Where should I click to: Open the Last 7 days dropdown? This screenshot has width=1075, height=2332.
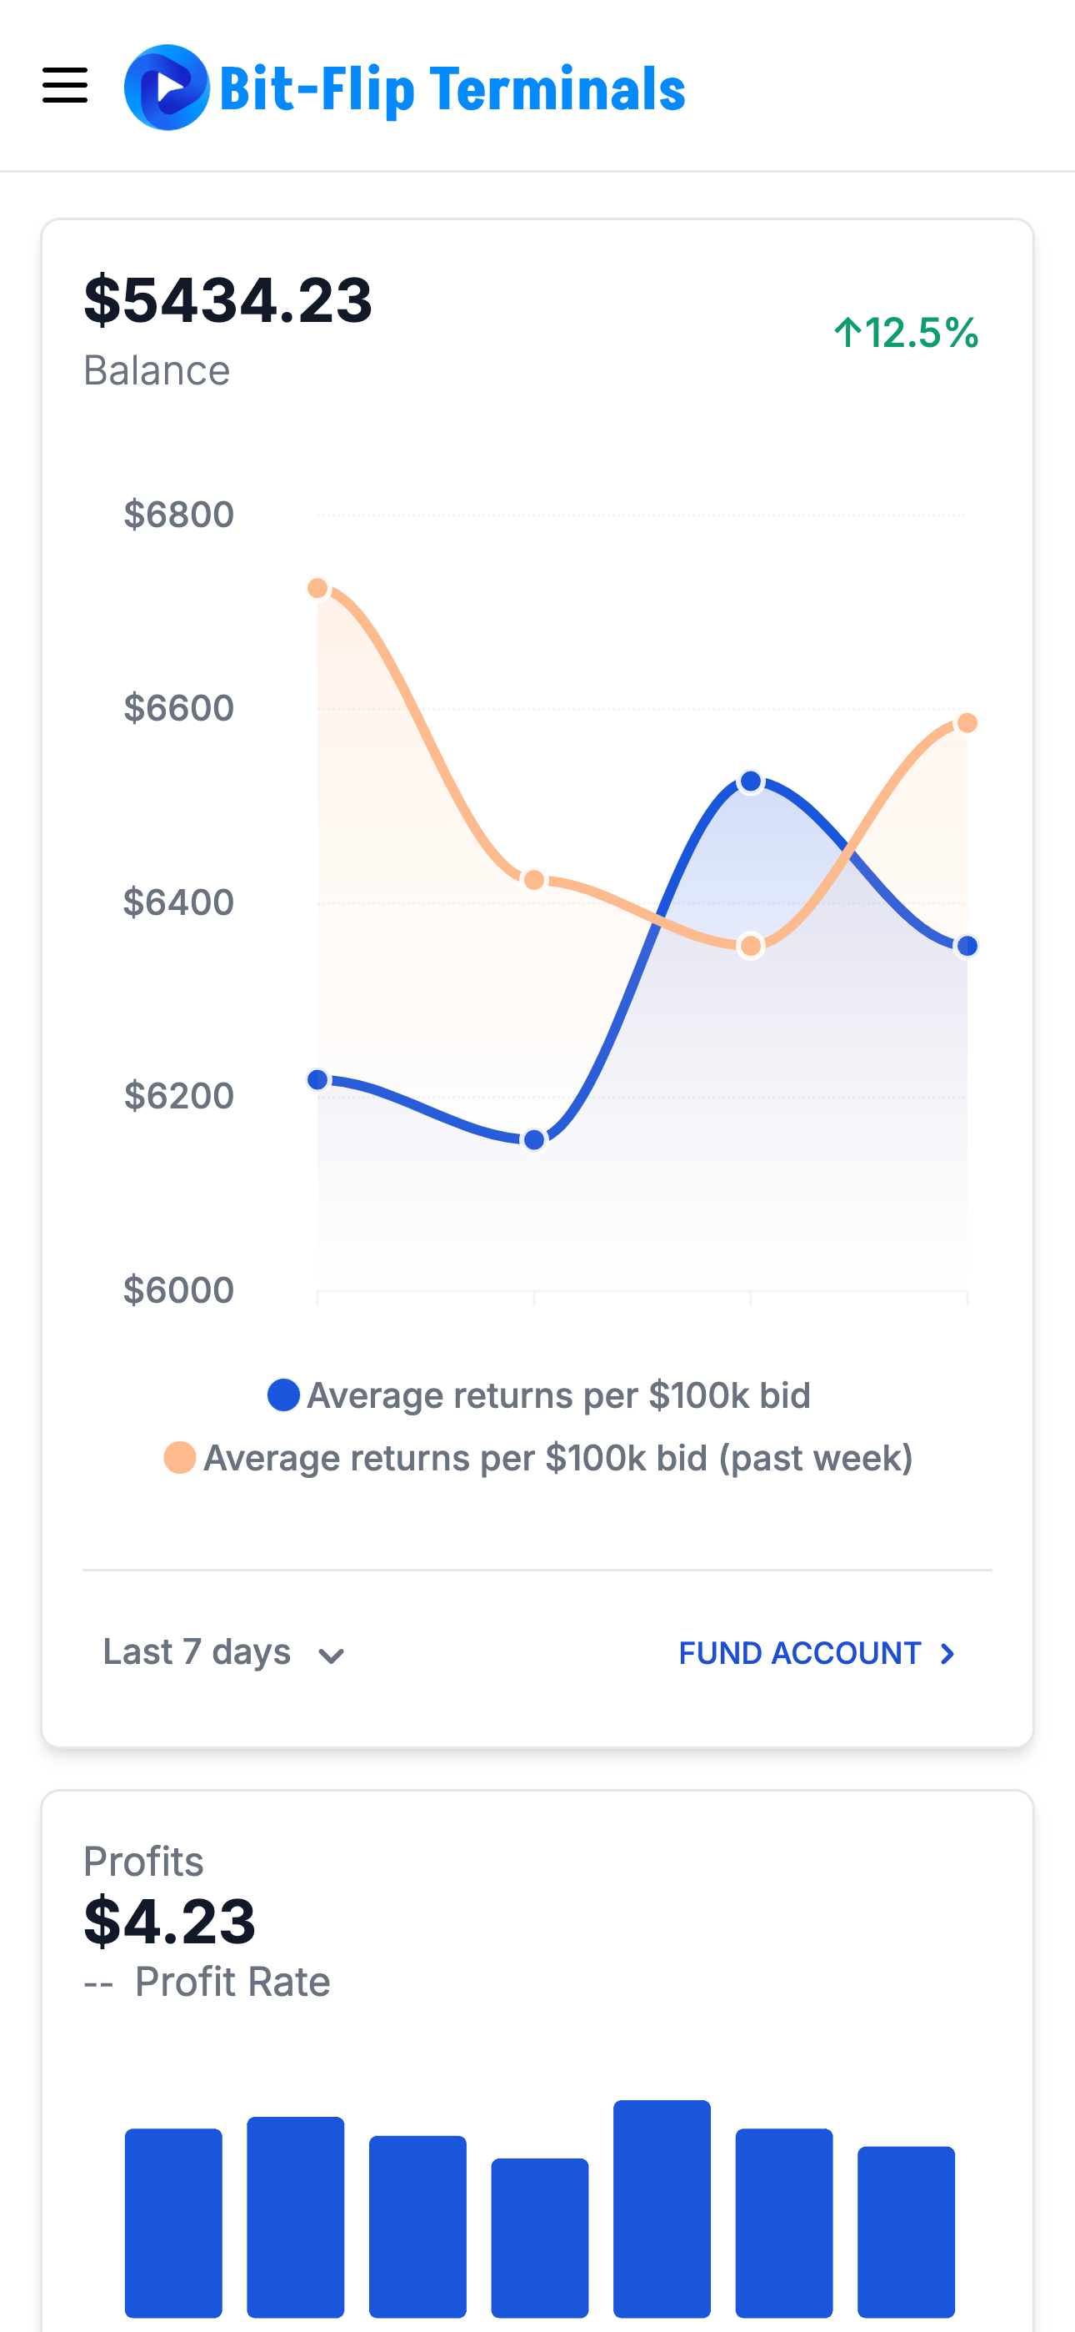coord(197,1652)
